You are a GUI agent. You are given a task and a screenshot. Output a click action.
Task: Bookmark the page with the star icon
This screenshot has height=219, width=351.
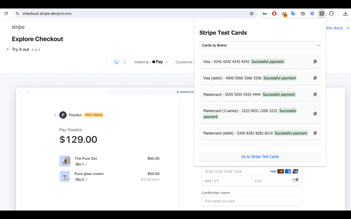(251, 13)
